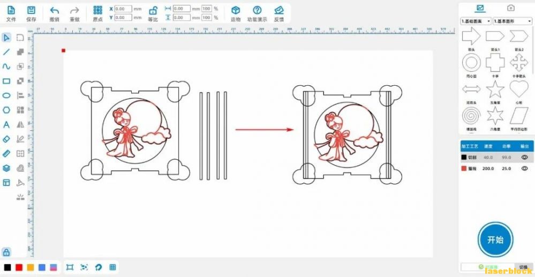535x277 pixels.
Task: Pick the black palette color
Action: tap(7, 267)
